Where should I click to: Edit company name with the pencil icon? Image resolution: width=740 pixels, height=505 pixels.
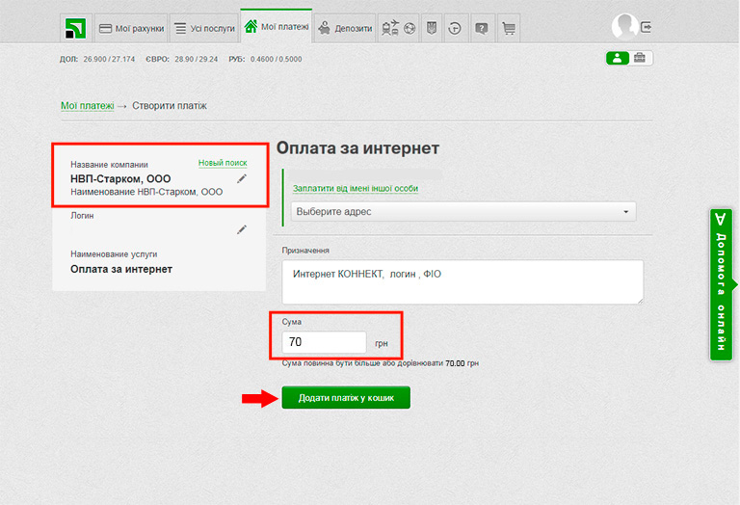(242, 178)
